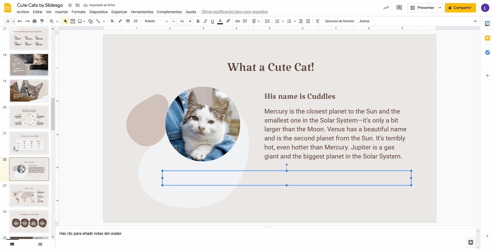Open the border color pencil
The height and width of the screenshot is (249, 494).
[120, 21]
